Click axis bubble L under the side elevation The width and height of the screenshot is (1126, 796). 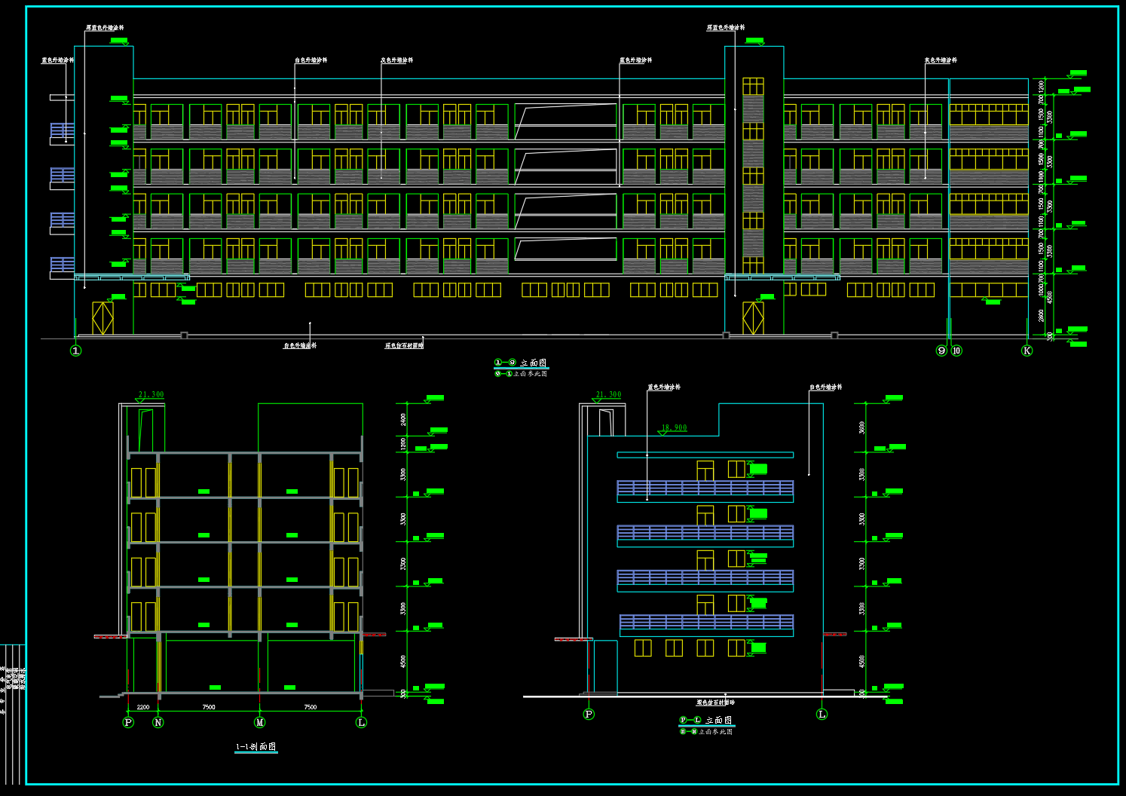pos(822,714)
